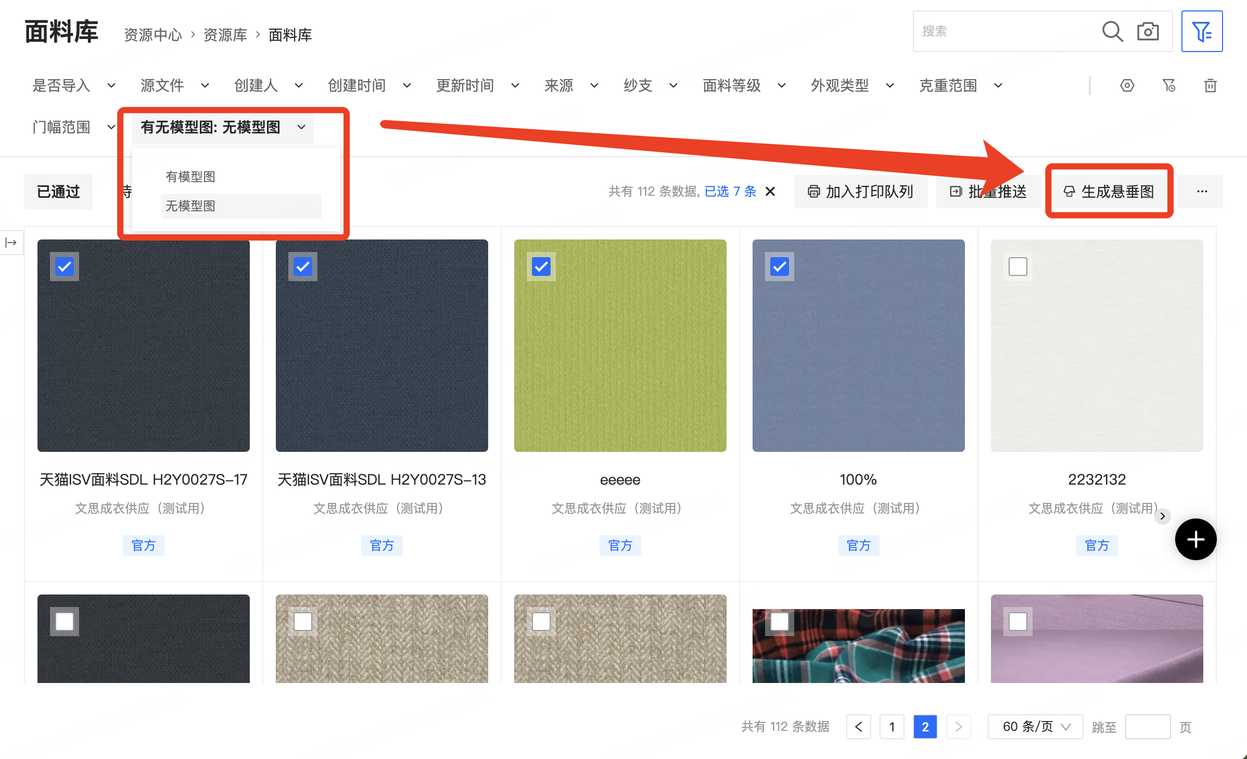Click the filter view settings icon

coord(1127,85)
